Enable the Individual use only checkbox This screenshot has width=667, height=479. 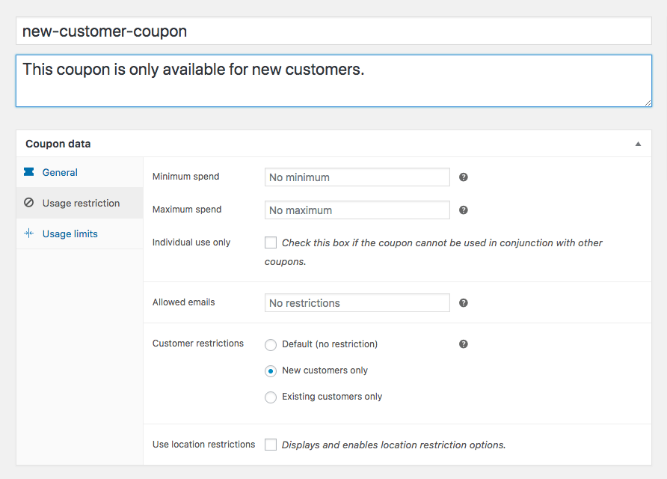click(x=271, y=242)
